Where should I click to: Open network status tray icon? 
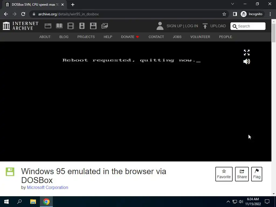click(235, 202)
